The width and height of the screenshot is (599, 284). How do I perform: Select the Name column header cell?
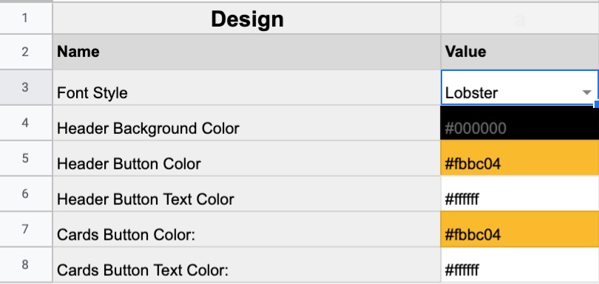click(247, 52)
